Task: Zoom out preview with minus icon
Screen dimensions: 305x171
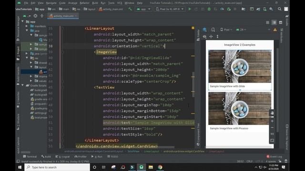Action: 272,128
